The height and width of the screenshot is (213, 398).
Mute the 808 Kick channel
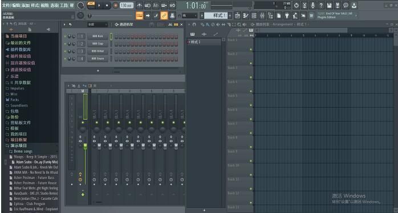pyautogui.click(x=65, y=36)
